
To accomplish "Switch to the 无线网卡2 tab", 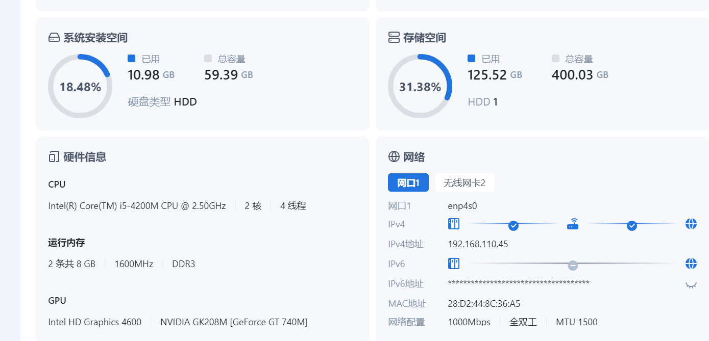I will [x=464, y=182].
